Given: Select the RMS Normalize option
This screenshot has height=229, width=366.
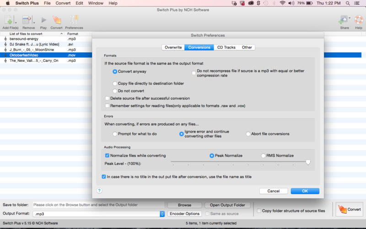Looking at the screenshot, I should click(x=263, y=156).
